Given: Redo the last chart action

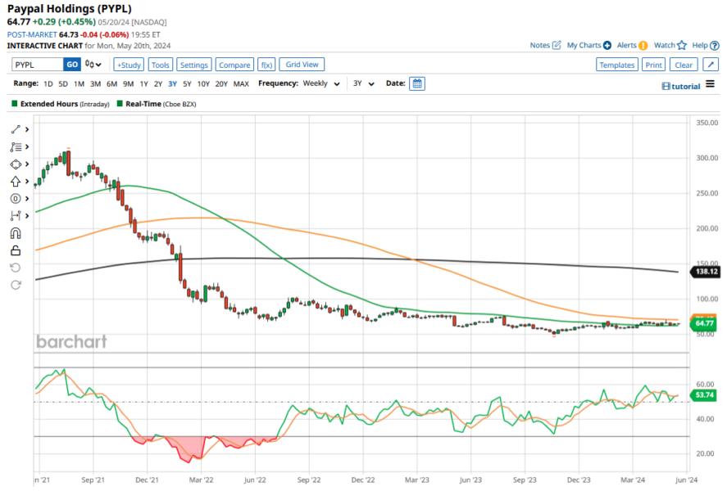Looking at the screenshot, I should (x=16, y=285).
